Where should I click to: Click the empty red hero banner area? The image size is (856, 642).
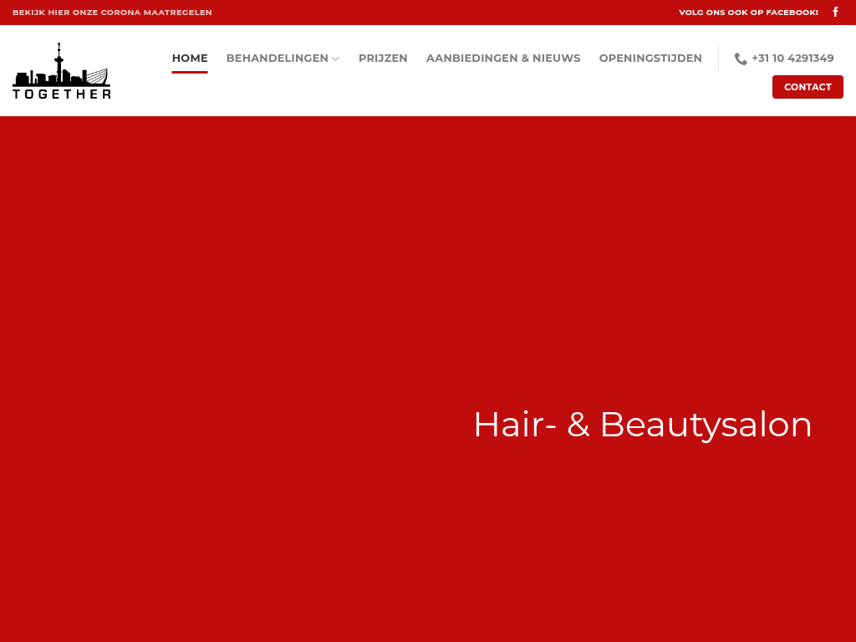pos(251,293)
